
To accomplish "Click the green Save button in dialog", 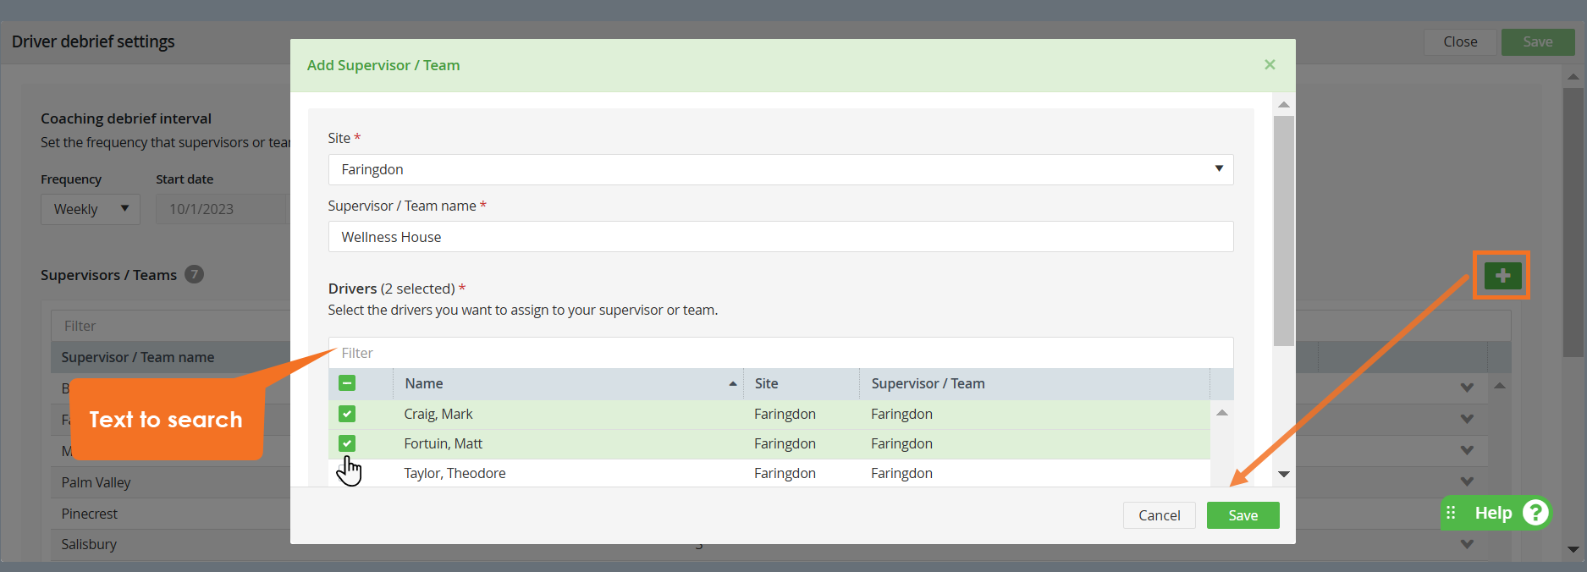I will click(x=1242, y=515).
